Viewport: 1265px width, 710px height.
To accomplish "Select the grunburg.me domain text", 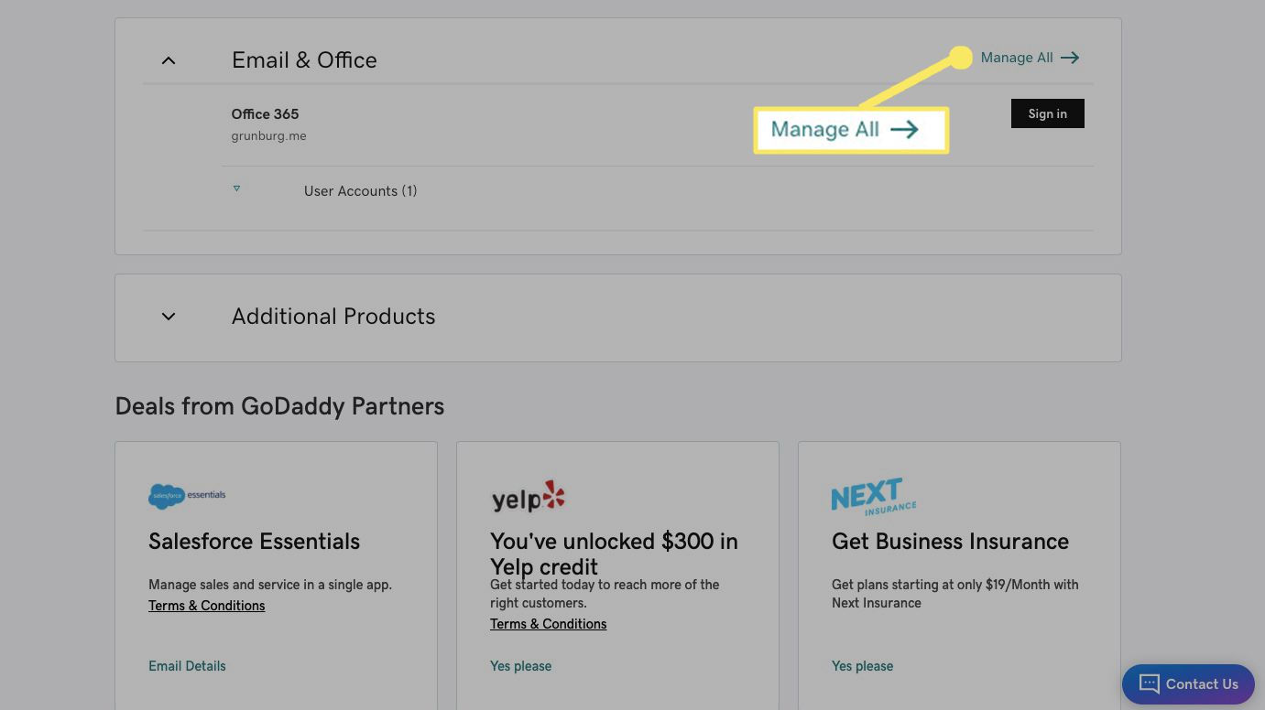I will click(x=268, y=136).
